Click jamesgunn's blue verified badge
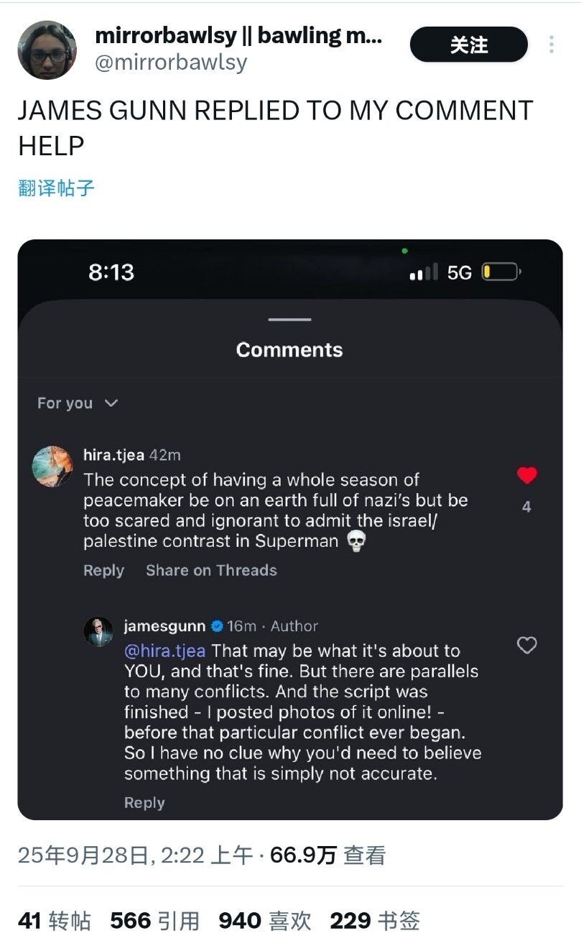 point(216,626)
